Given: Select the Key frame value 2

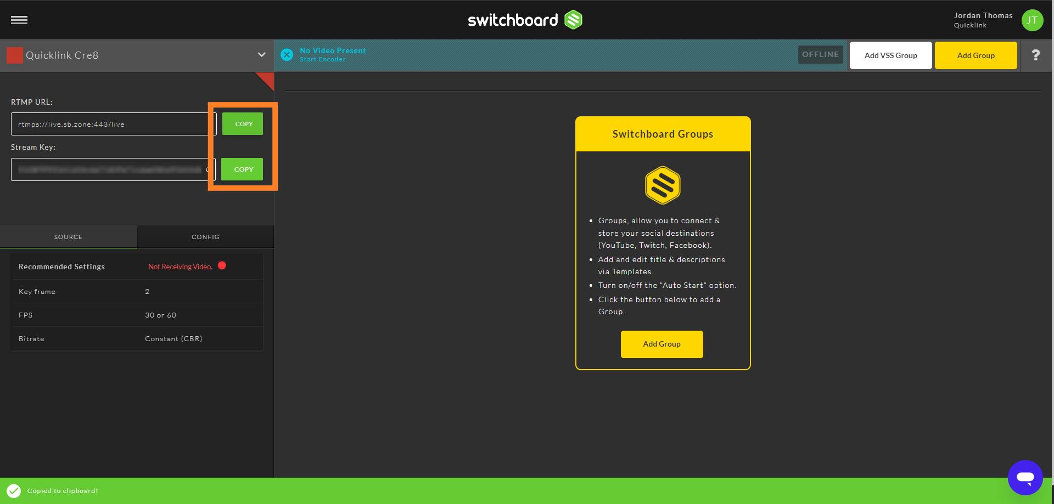Looking at the screenshot, I should [x=147, y=292].
